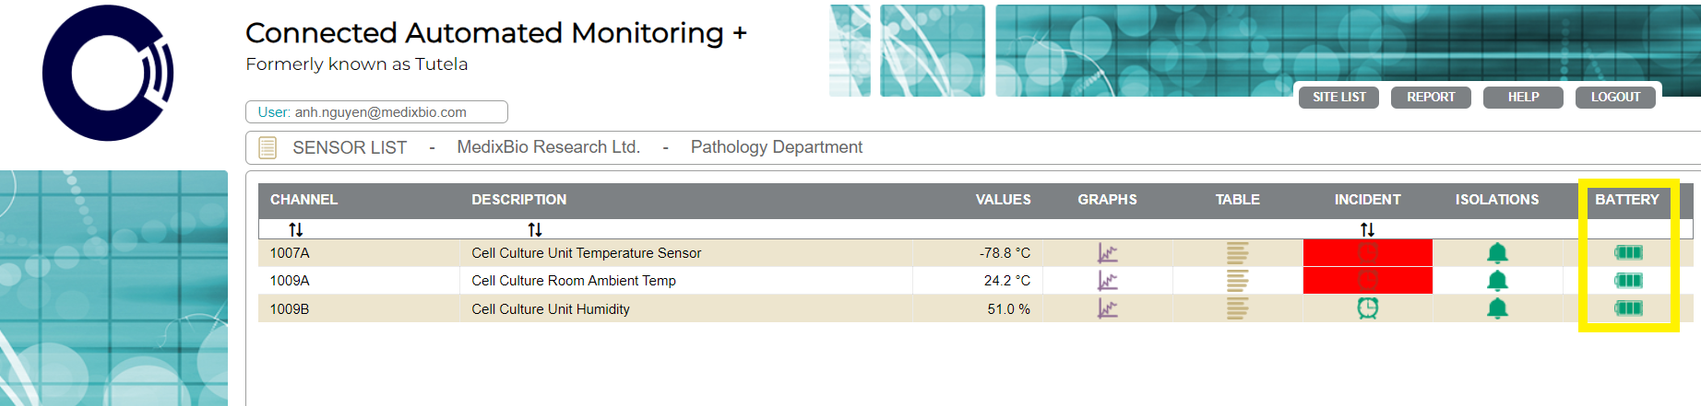Open alarm clock incident icon for 1009B
The width and height of the screenshot is (1701, 406).
pos(1367,308)
